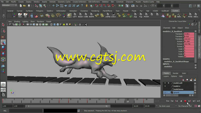
Task: Click the Zup shelf icon
Action: click(x=135, y=15)
